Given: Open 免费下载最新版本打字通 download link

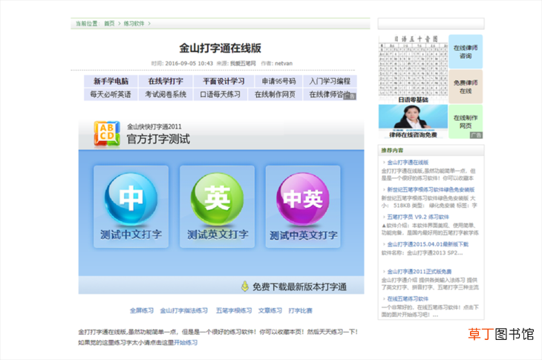Looking at the screenshot, I should (299, 287).
